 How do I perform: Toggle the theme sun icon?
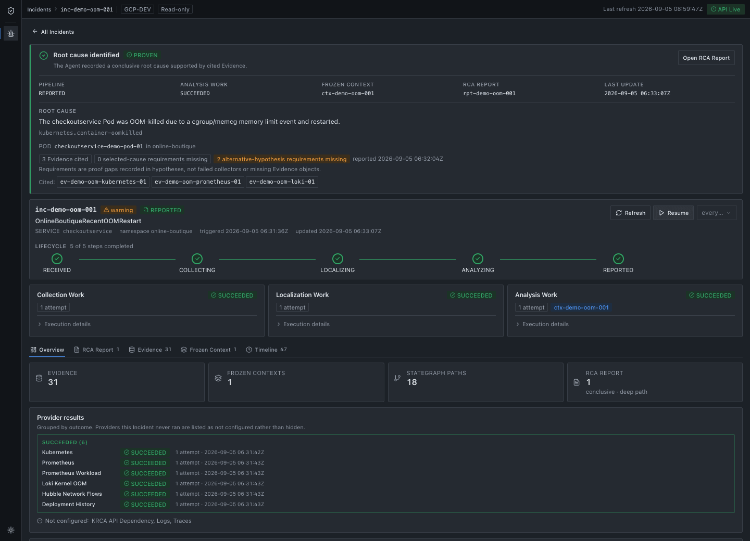pos(11,530)
